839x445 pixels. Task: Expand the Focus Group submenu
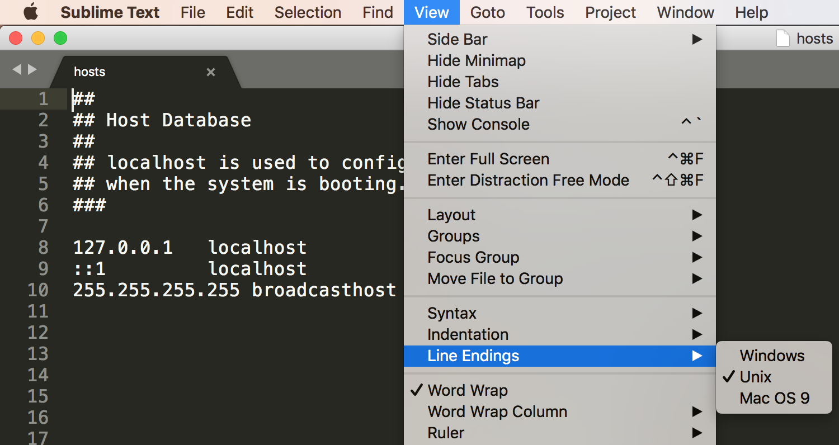click(560, 257)
